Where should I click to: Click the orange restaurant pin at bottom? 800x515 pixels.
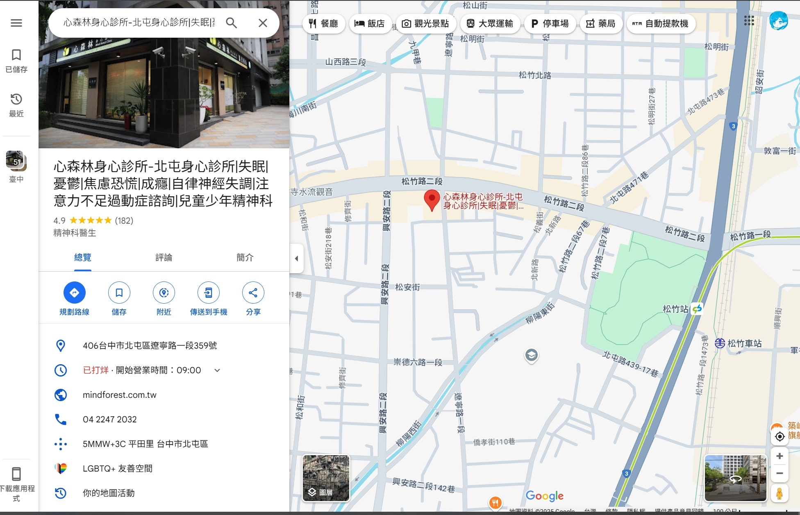point(495,503)
